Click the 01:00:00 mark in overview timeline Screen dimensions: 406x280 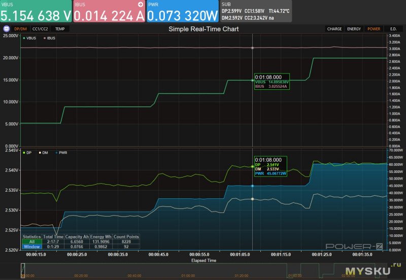[x=188, y=276]
